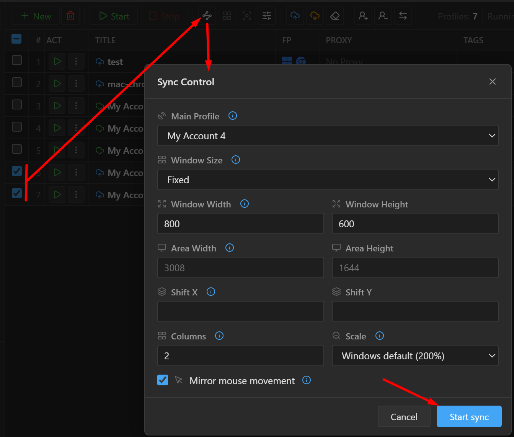Open the three-dot menu for row 3

[76, 106]
